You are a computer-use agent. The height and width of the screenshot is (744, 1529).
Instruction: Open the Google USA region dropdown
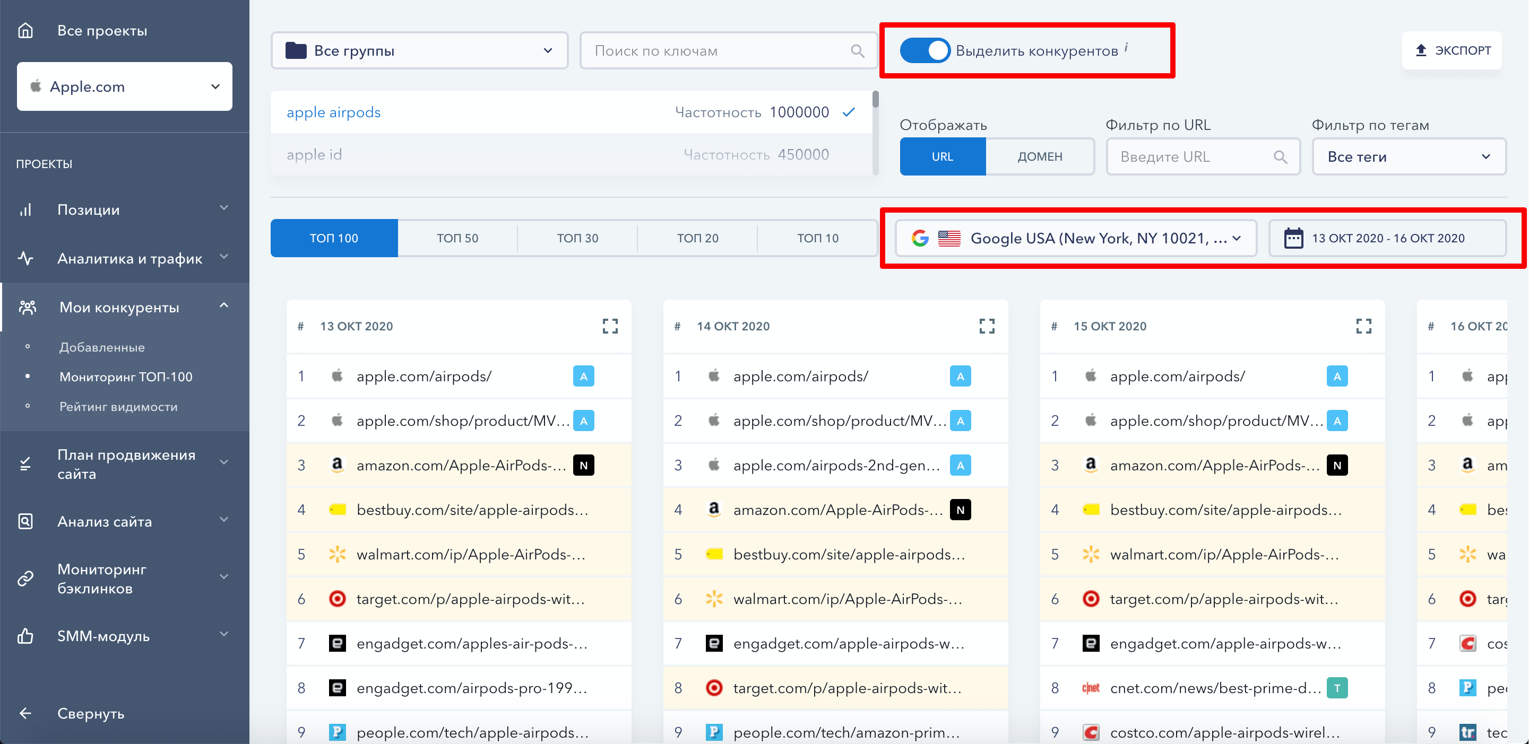[x=1076, y=238]
